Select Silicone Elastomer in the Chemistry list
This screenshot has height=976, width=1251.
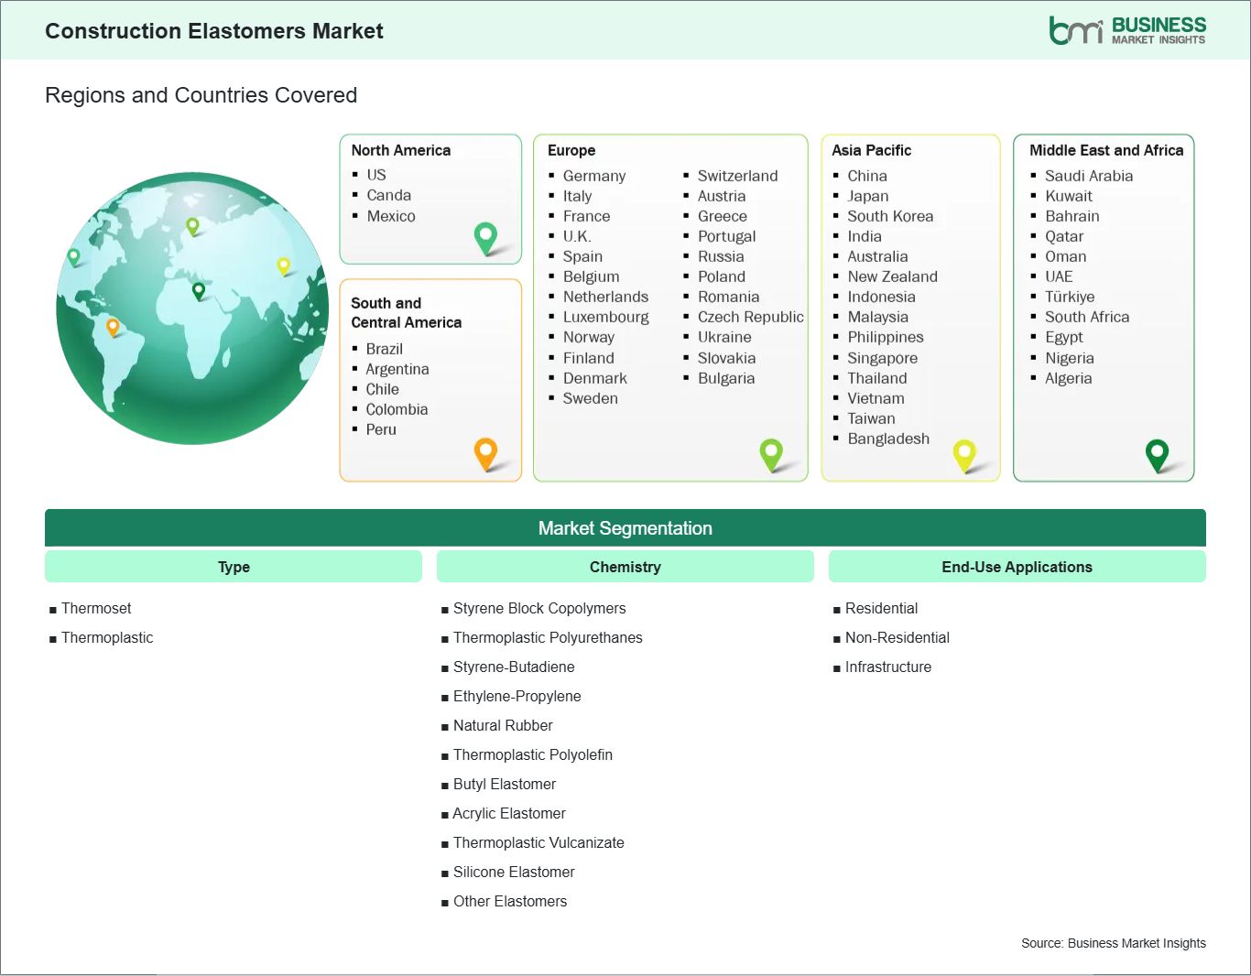[514, 872]
